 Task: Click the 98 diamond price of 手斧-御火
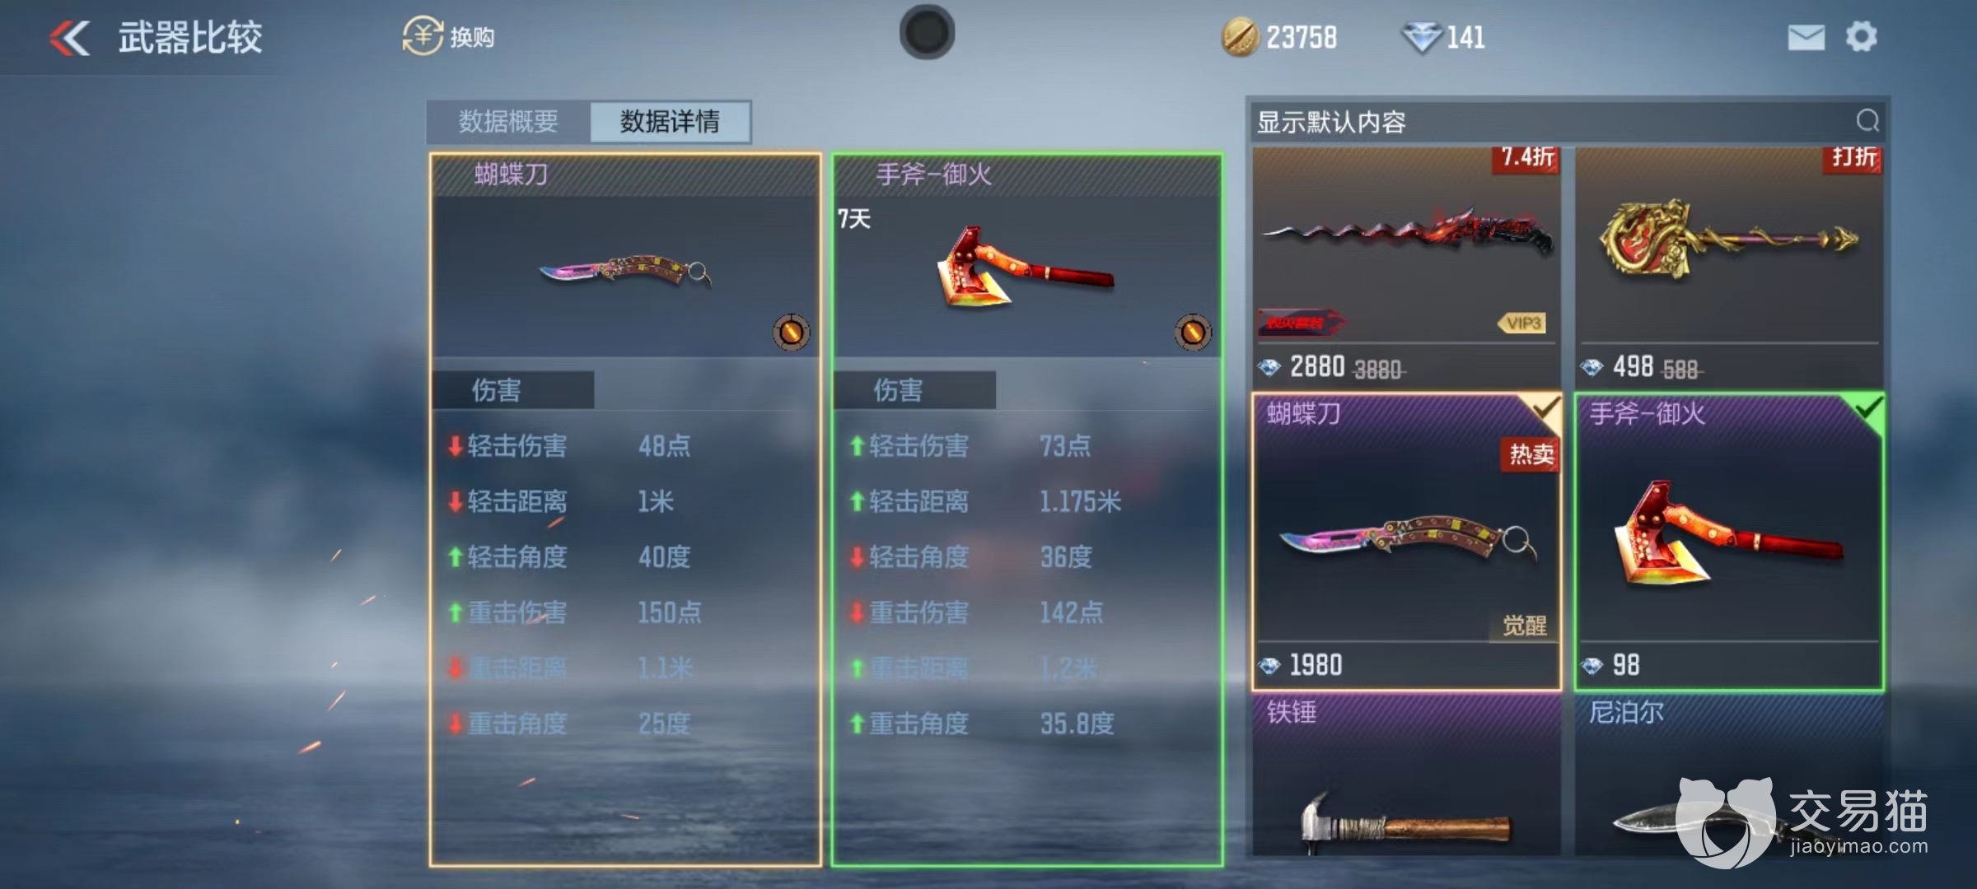pos(1610,665)
